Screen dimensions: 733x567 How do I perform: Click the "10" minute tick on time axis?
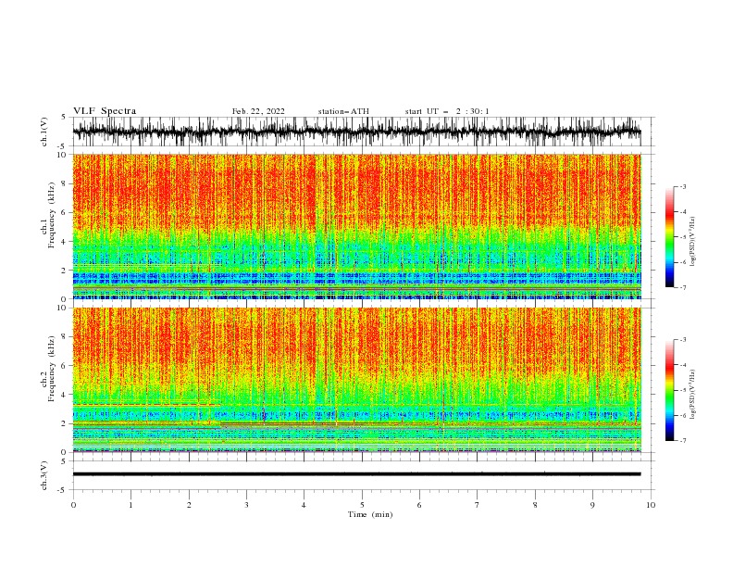point(651,505)
